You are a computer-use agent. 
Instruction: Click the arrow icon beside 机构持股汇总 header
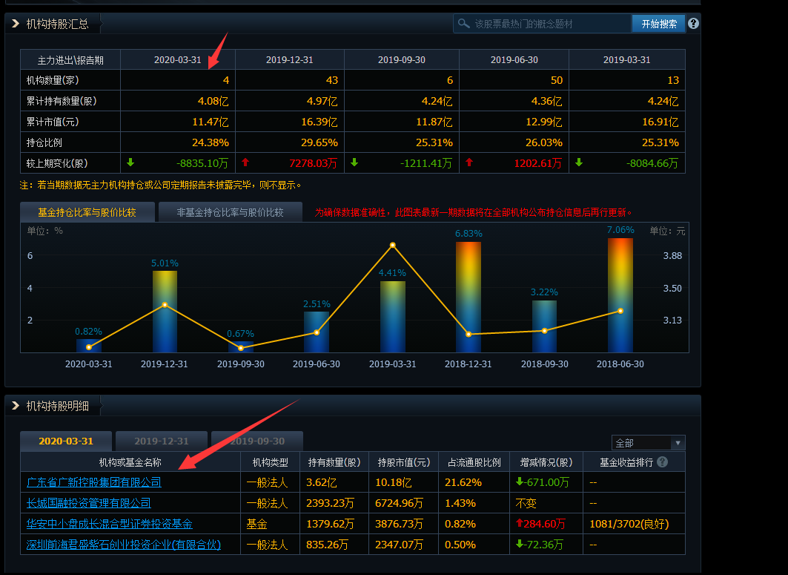pos(16,24)
